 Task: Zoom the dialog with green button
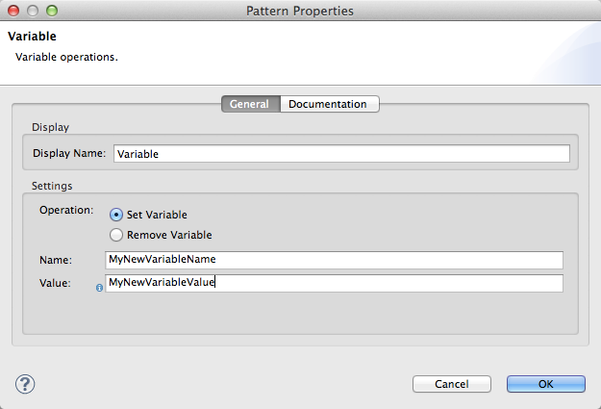pyautogui.click(x=51, y=11)
